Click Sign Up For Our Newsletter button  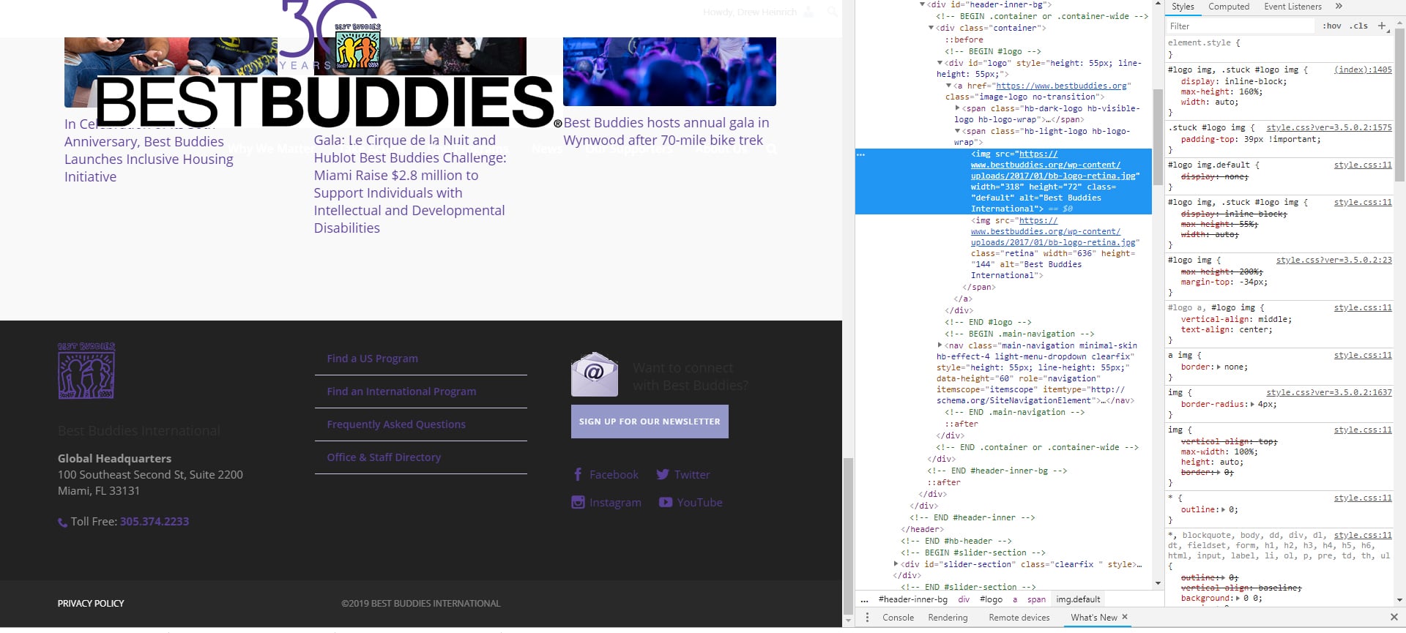(x=650, y=422)
